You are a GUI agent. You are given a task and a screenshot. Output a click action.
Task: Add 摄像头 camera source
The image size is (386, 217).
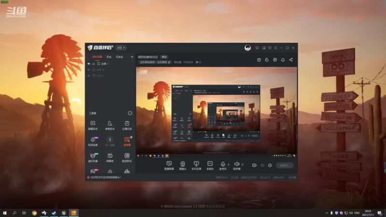pos(183,165)
